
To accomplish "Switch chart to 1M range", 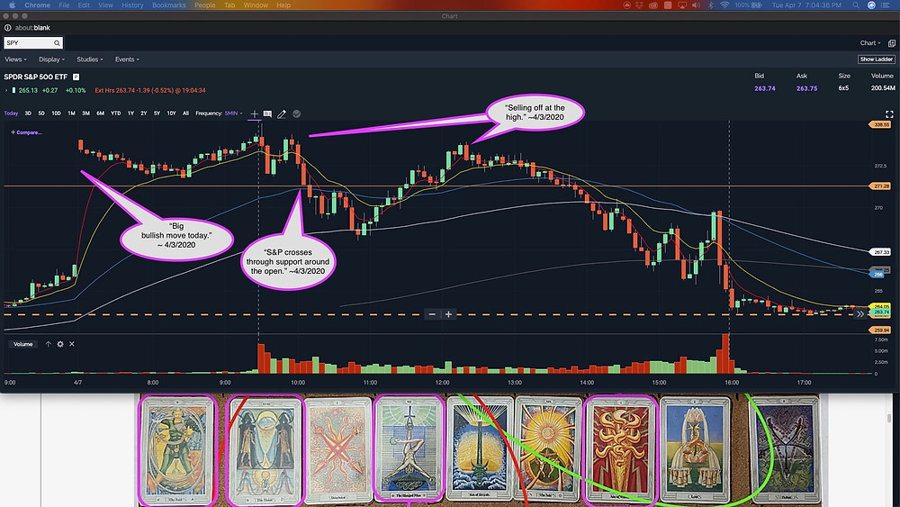I will pyautogui.click(x=71, y=113).
